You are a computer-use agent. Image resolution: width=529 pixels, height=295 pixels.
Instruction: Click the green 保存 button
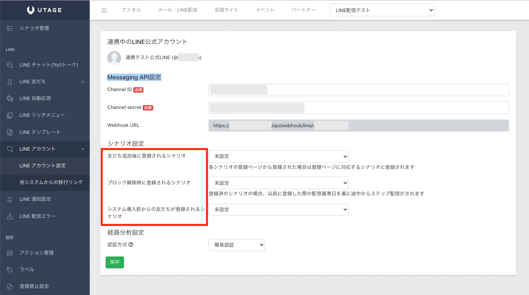point(115,262)
